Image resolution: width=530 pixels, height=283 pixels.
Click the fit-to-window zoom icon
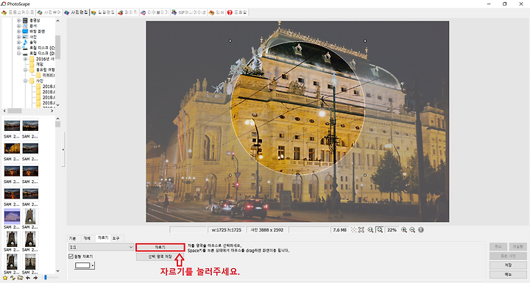pos(380,229)
